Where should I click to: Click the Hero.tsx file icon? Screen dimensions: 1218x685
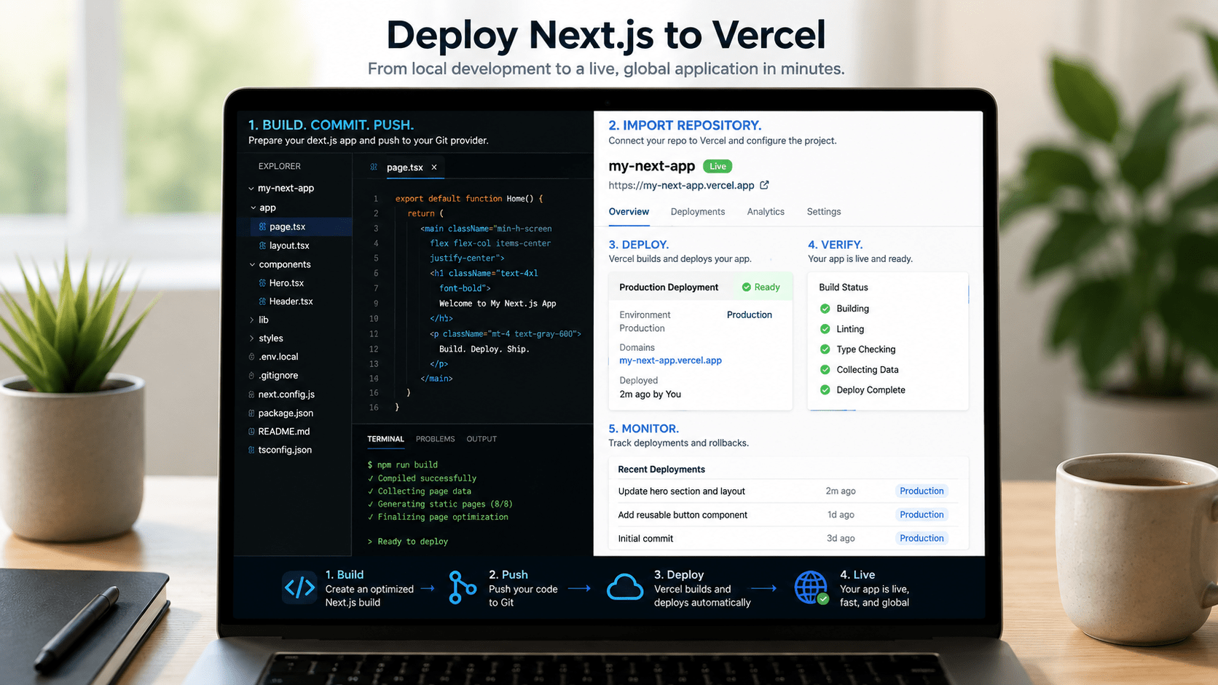262,283
